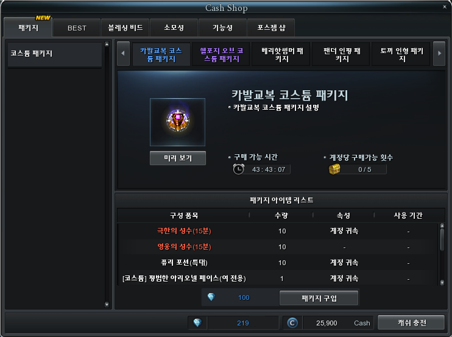Show previous packages with left arrow
Image resolution: width=452 pixels, height=337 pixels.
point(123,54)
